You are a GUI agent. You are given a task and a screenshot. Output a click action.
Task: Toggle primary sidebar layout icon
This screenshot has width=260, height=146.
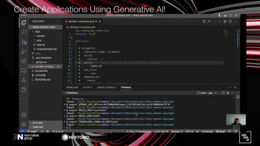(x=220, y=15)
